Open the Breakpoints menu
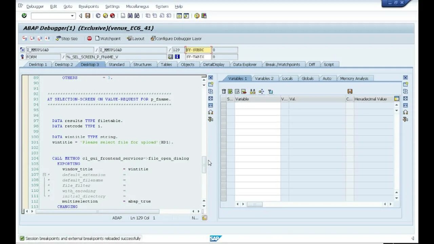Viewport: 434px width, 244px height. (88, 6)
